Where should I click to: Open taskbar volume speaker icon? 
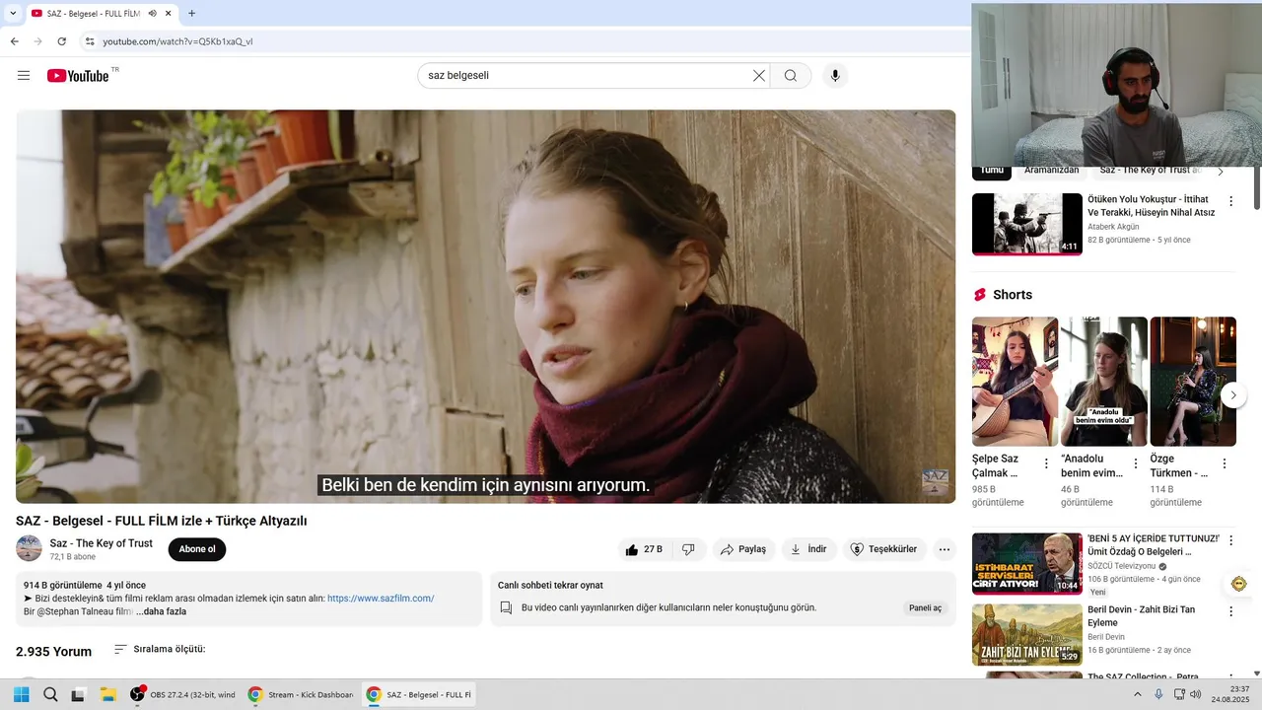pos(1195,694)
